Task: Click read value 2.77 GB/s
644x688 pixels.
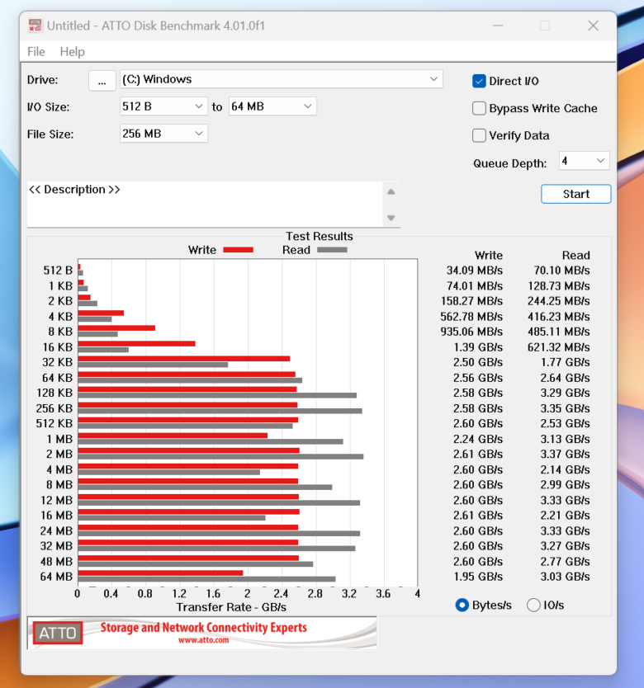Action: [565, 562]
